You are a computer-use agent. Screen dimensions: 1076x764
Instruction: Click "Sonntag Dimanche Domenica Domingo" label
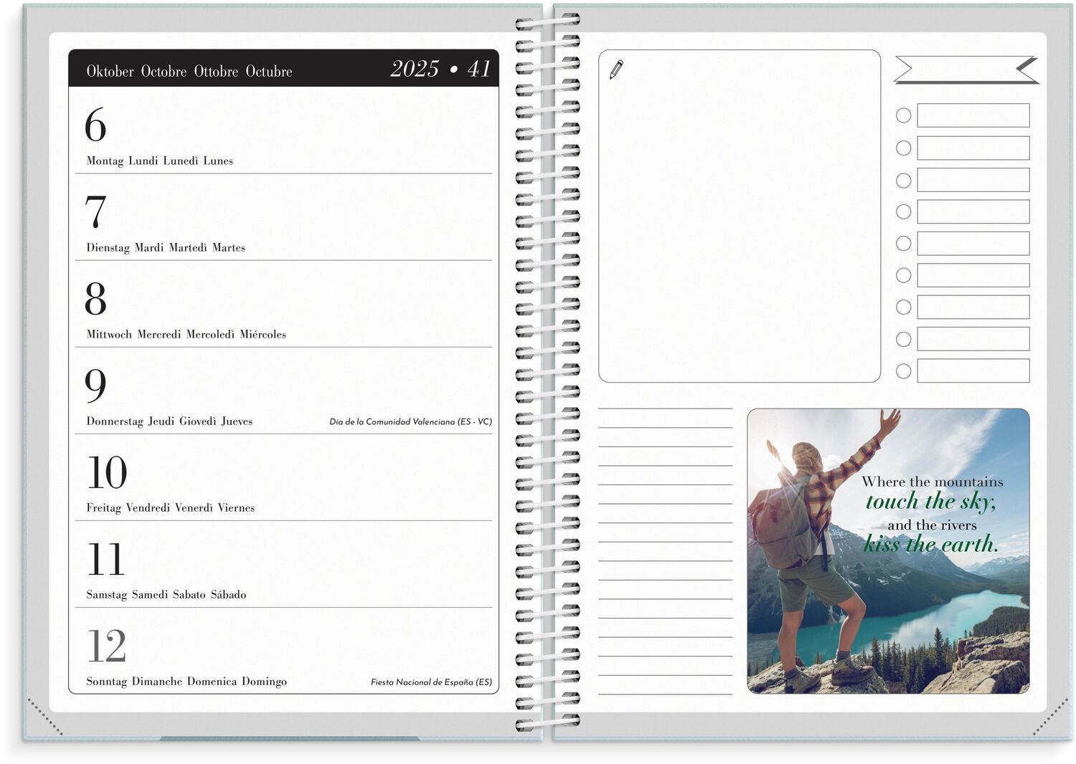187,681
